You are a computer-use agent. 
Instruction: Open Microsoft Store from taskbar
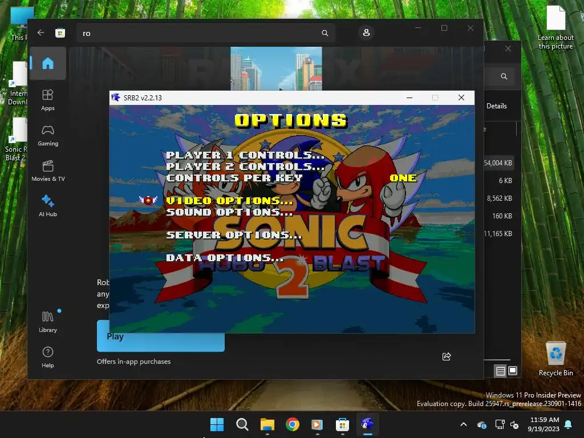pos(342,424)
